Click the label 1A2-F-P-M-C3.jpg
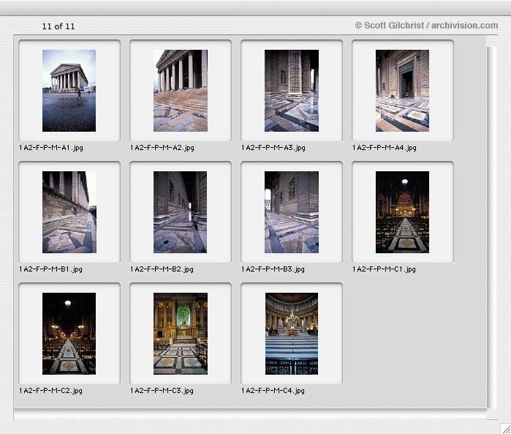511x434 pixels. pos(162,391)
